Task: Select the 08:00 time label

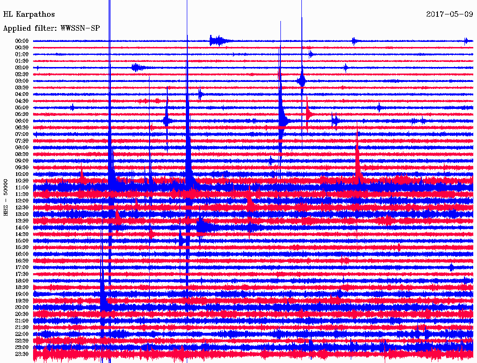Action: coord(22,148)
